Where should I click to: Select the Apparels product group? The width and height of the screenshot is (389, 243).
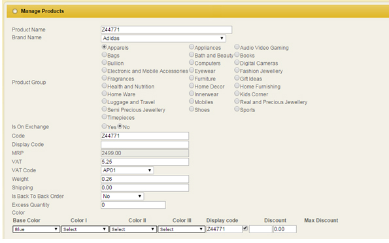pos(104,47)
